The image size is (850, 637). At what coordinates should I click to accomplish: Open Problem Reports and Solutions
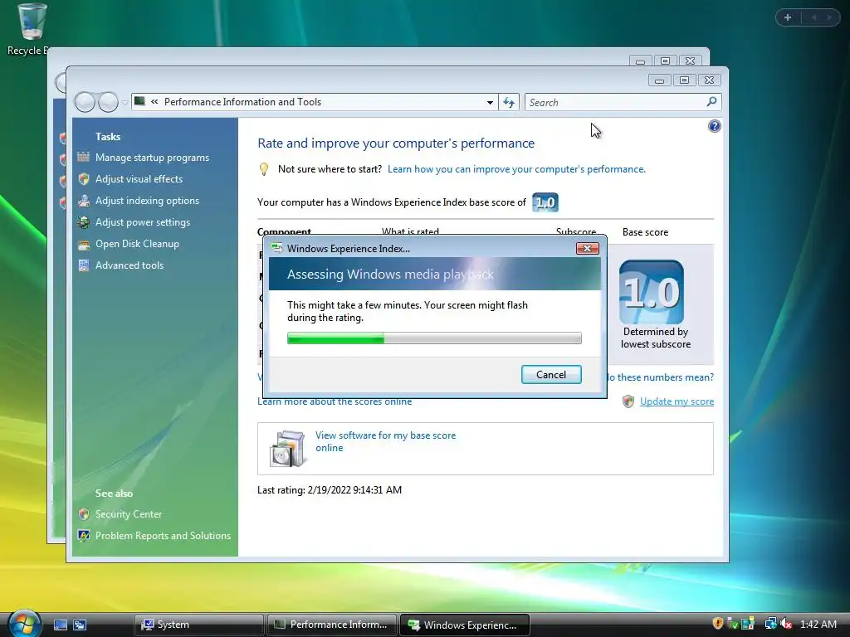tap(163, 536)
